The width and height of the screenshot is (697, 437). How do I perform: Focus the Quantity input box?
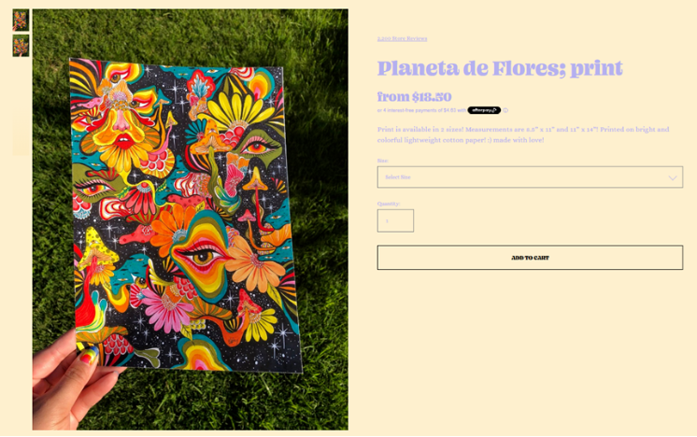coord(395,220)
